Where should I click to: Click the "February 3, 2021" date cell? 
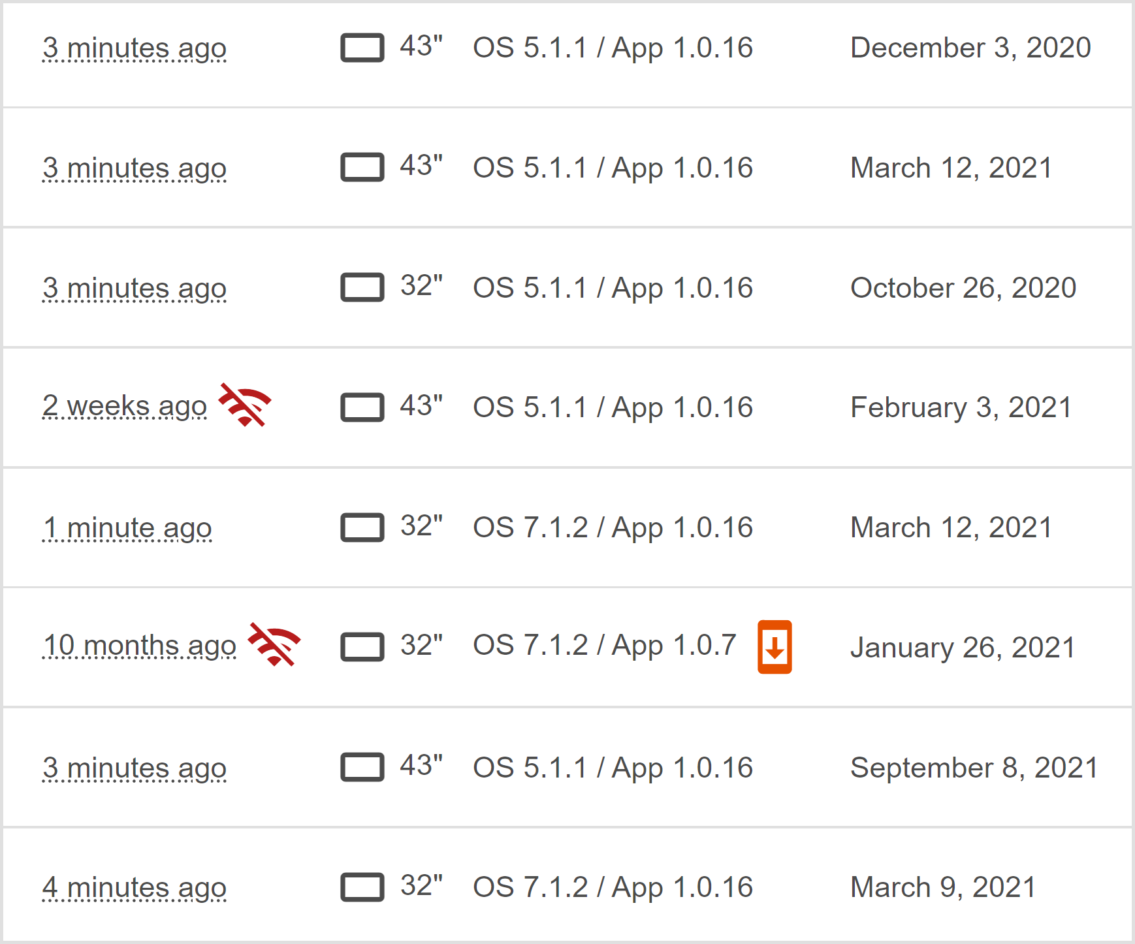(961, 408)
